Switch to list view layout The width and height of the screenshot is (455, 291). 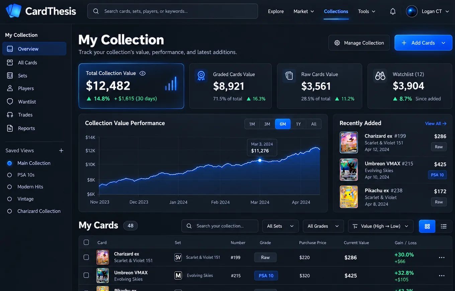(x=444, y=226)
